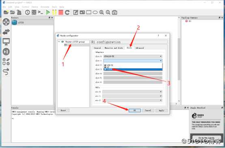Float the Routers dock panel
Screen dimensions: 225x148
[x=50, y=17]
